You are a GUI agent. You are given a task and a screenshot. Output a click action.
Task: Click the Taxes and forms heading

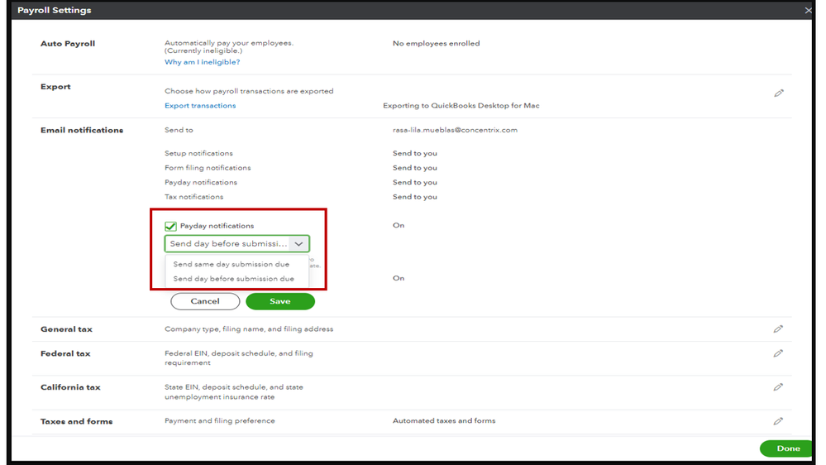coord(76,421)
